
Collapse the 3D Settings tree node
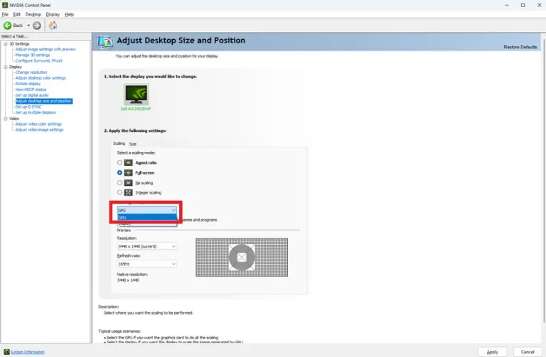click(x=6, y=44)
